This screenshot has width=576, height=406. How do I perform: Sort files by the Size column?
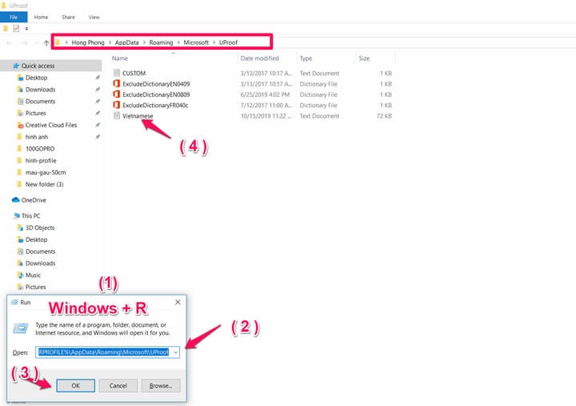(x=364, y=58)
